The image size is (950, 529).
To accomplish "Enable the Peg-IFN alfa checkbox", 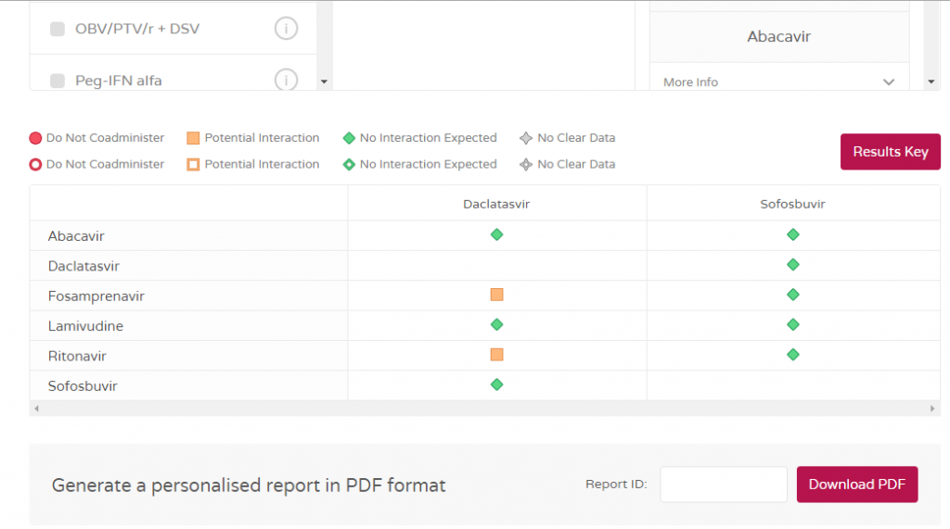I will click(58, 81).
